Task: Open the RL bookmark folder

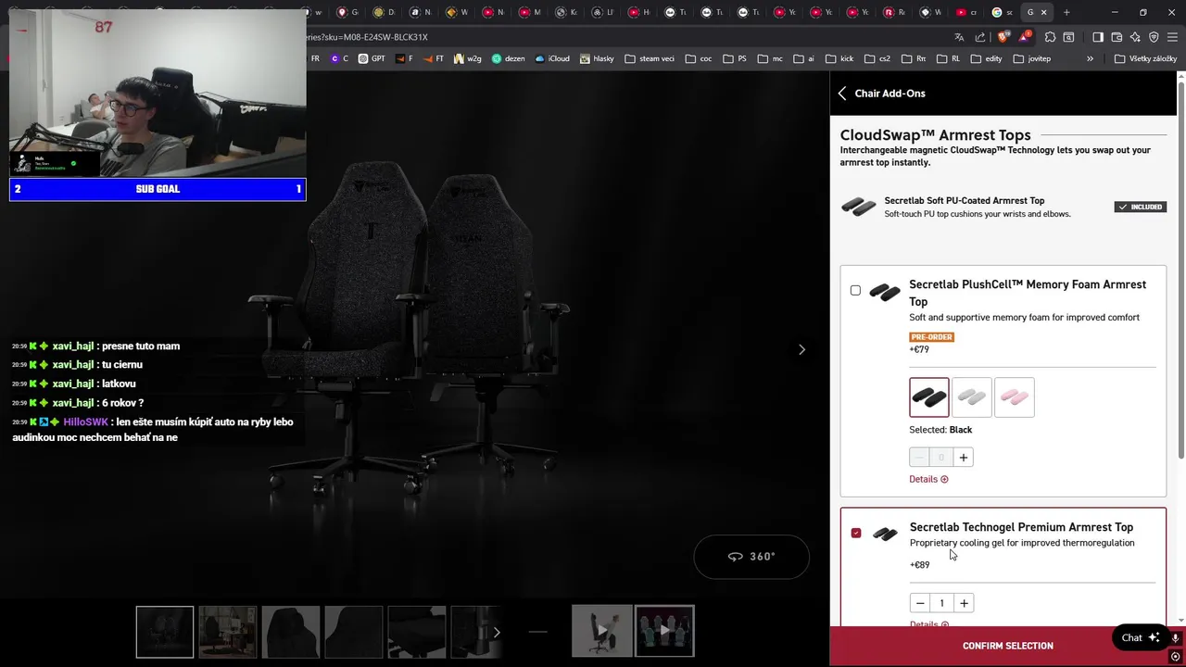Action: coord(947,58)
